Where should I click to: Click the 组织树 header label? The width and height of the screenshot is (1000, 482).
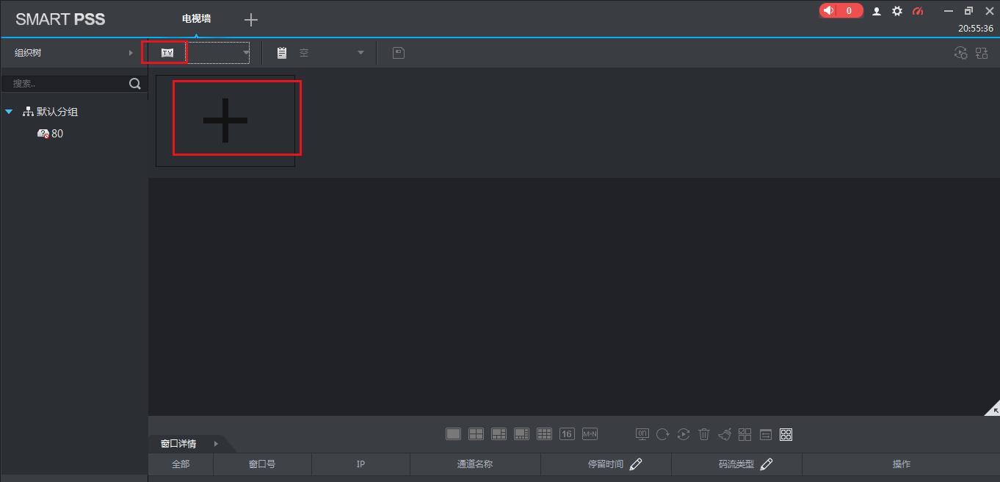28,53
